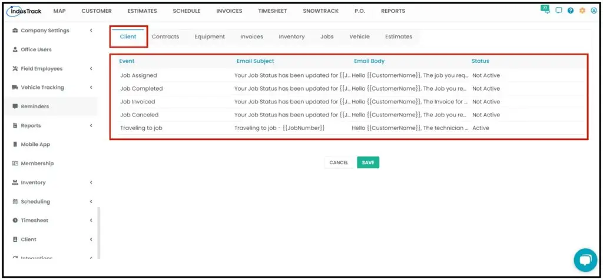
Task: Open the live chat bubble widget
Action: (x=585, y=260)
